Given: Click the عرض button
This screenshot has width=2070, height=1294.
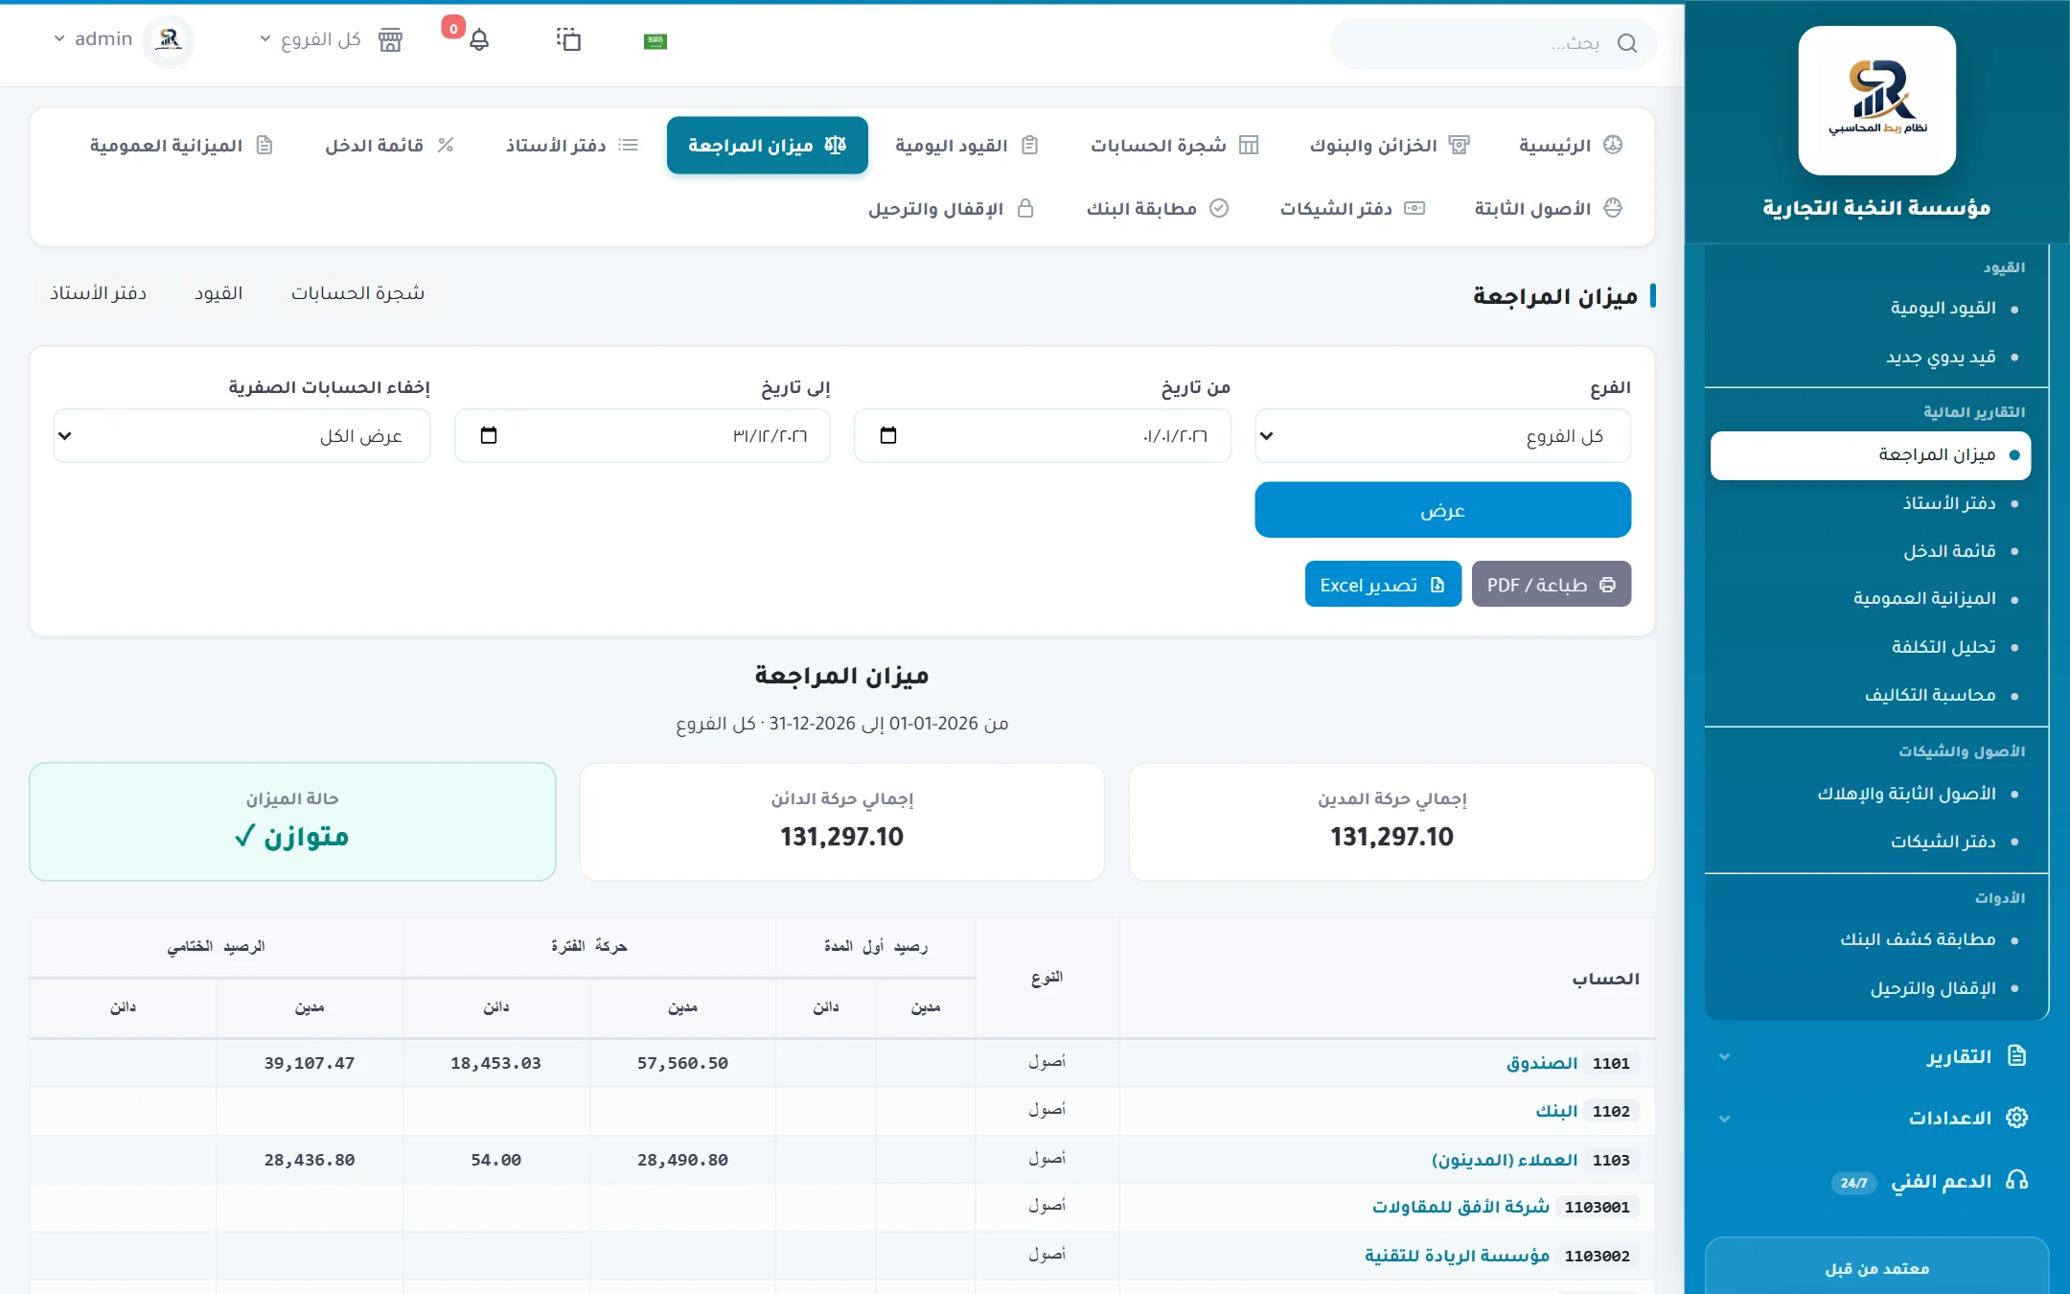Looking at the screenshot, I should pyautogui.click(x=1442, y=510).
